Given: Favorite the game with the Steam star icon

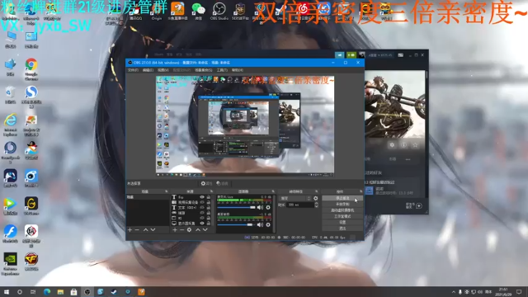Looking at the screenshot, I should click(x=415, y=145).
